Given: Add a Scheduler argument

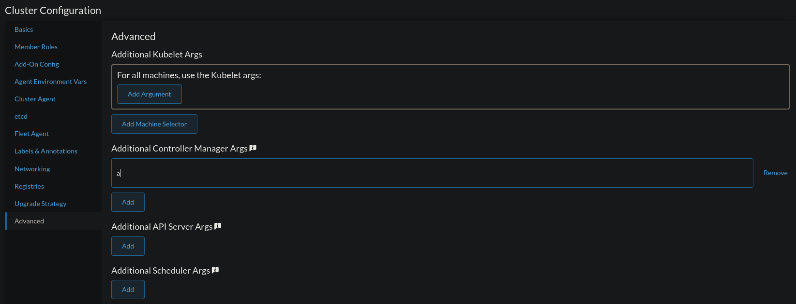Looking at the screenshot, I should [128, 289].
